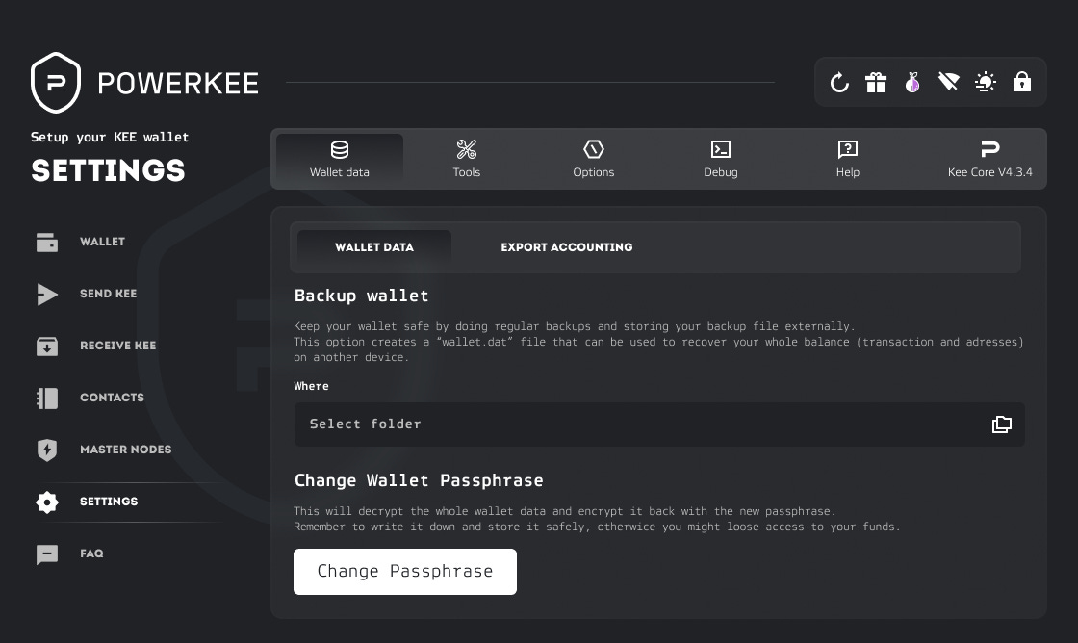The height and width of the screenshot is (643, 1078).
Task: Click the Setup your KEE wallet subtitle
Action: pos(110,137)
